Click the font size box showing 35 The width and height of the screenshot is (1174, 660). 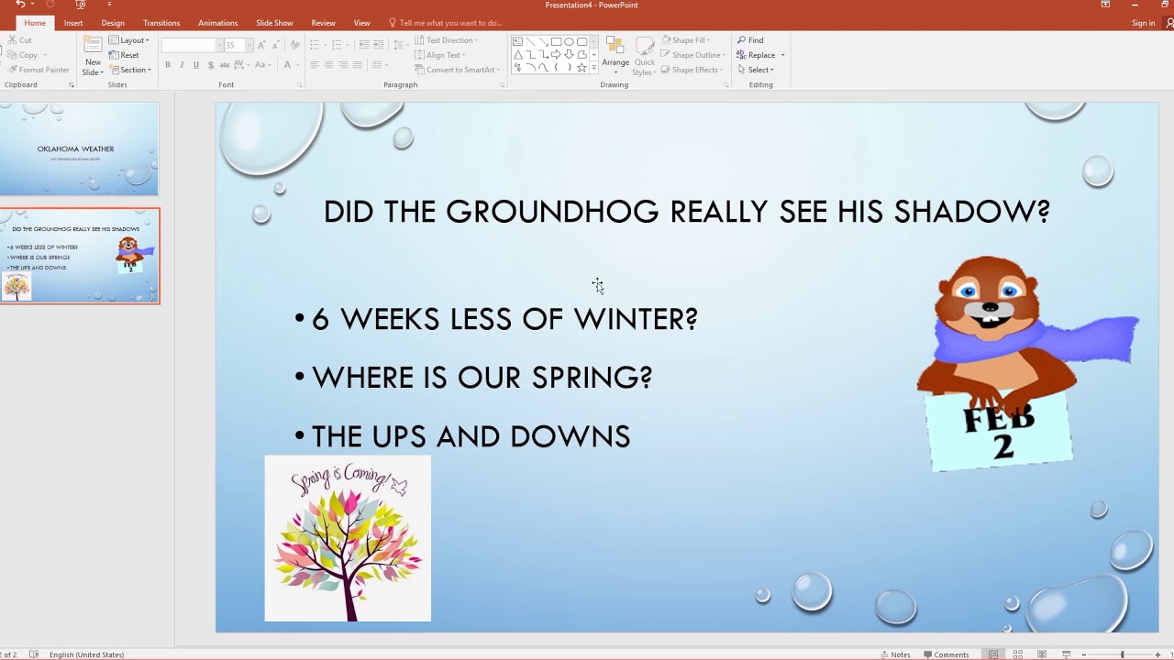pos(237,45)
